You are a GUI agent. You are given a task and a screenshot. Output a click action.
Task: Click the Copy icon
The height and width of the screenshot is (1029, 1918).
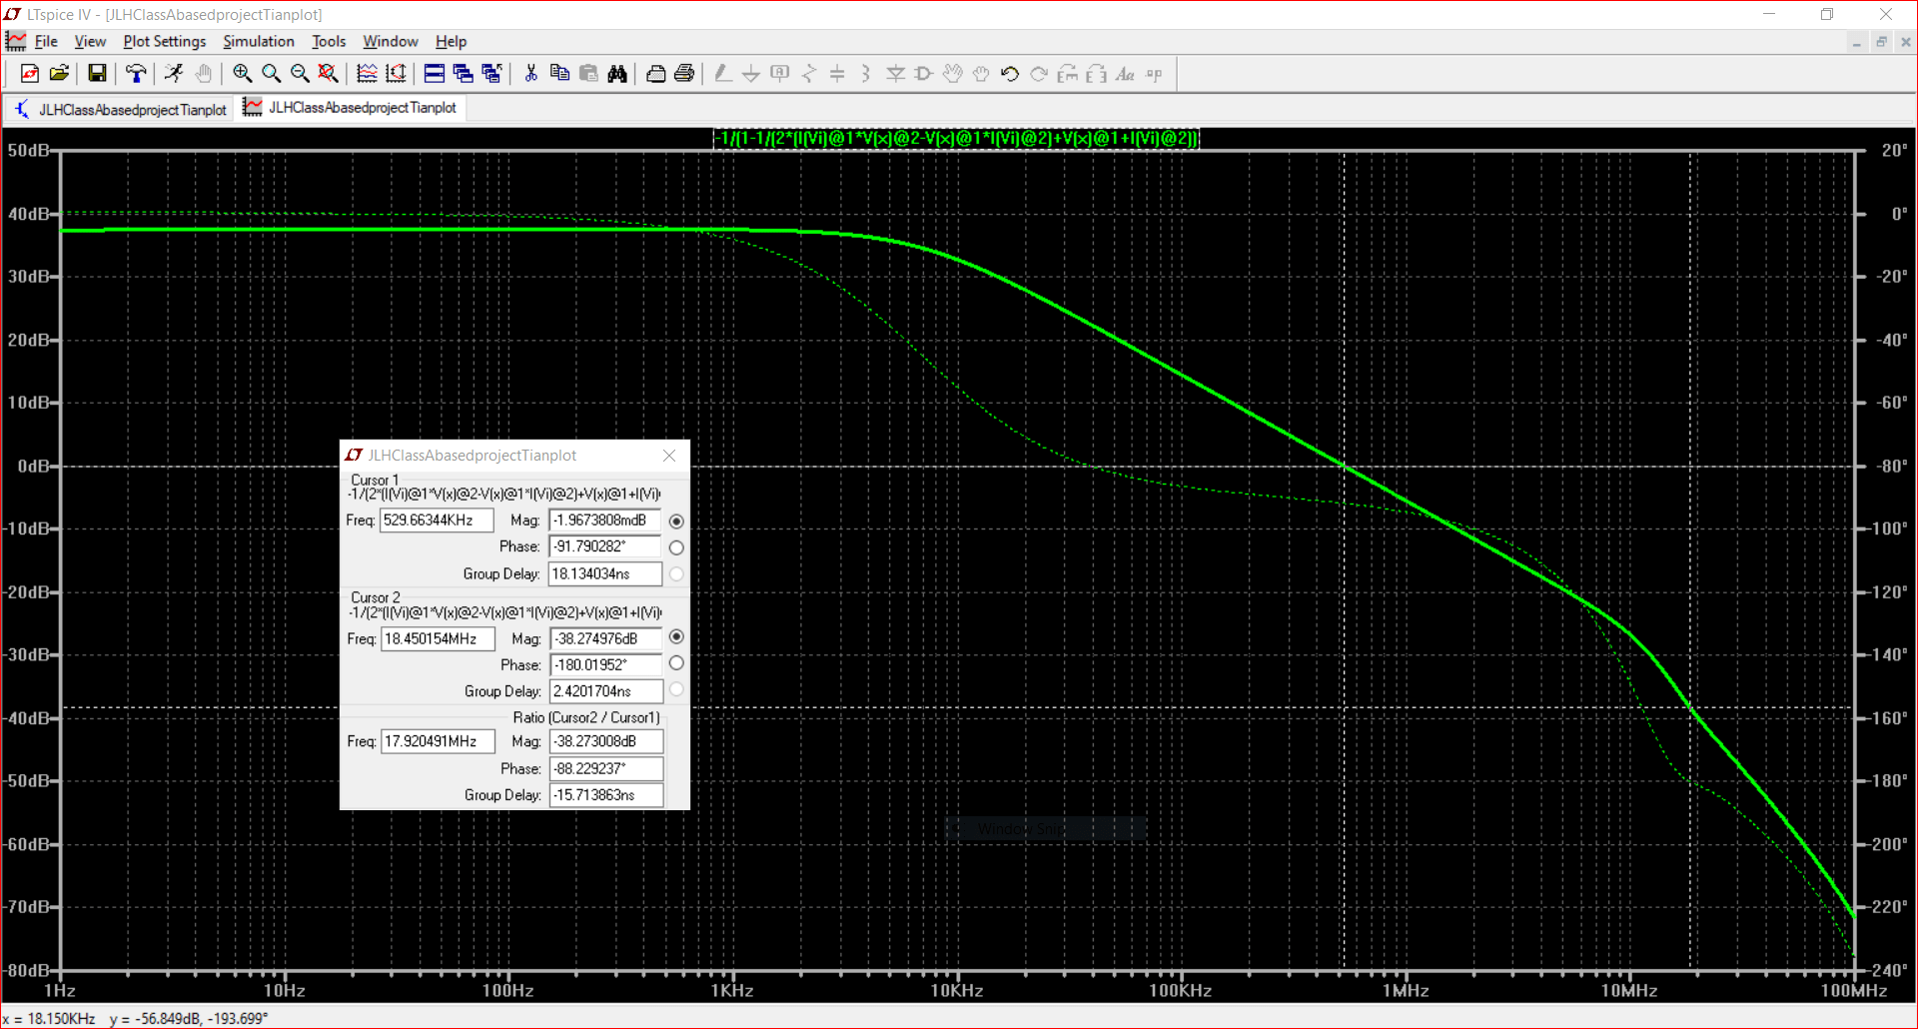(559, 74)
